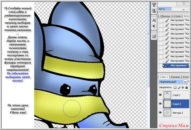The width and height of the screenshot is (191, 130).
Task: Click the lock all padlock icon
Action: point(186,87)
